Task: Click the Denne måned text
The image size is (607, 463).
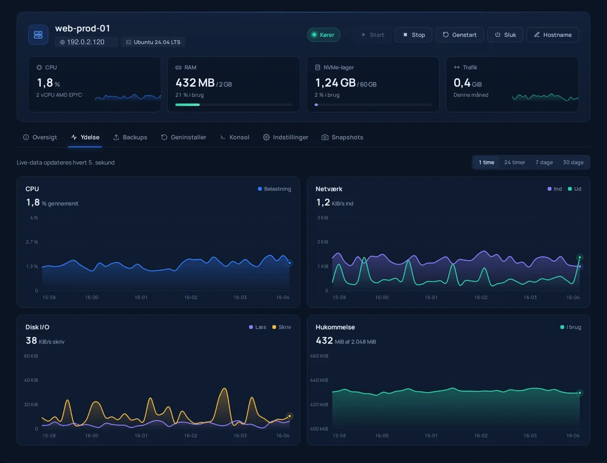Action: (x=471, y=95)
